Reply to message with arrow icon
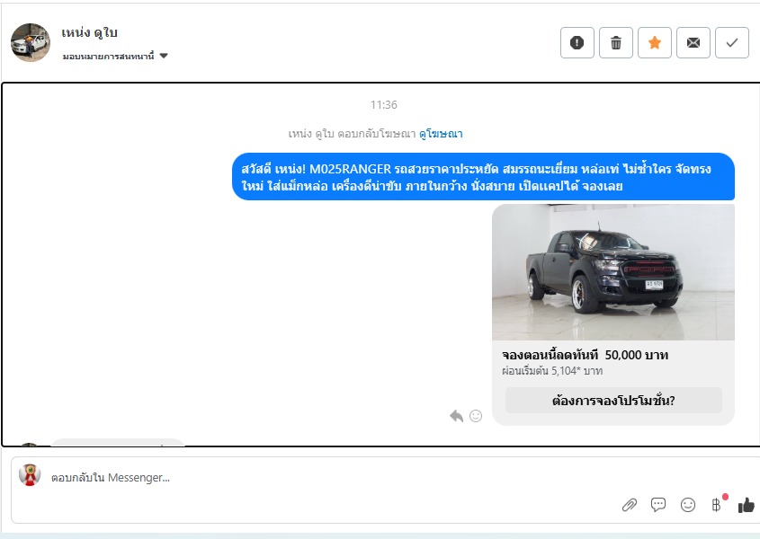 pyautogui.click(x=457, y=416)
